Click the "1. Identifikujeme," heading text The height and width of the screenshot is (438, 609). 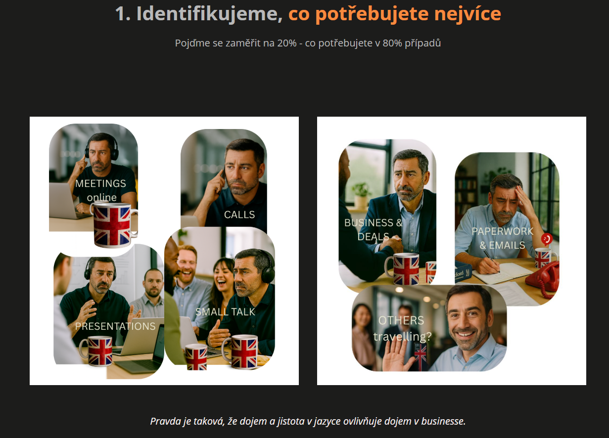point(199,14)
